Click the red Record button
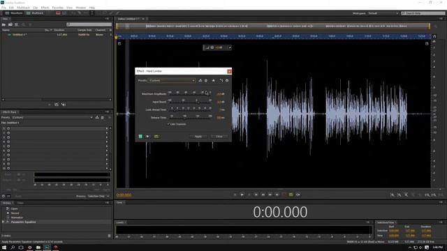Screen dimensions: 447x251 pyautogui.click(x=284, y=195)
